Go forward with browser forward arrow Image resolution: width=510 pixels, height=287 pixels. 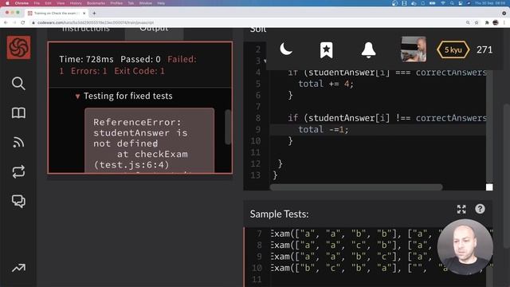tap(14, 22)
